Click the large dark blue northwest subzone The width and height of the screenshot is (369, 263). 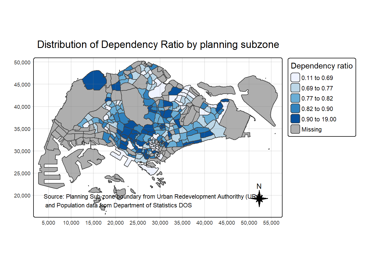pos(95,80)
